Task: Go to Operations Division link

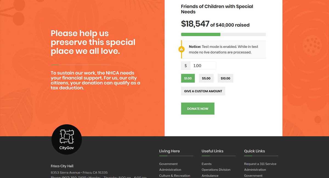Action: (216, 170)
